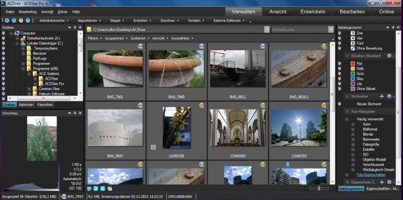
Task: Click the Rot red color label swatch
Action: point(353,63)
